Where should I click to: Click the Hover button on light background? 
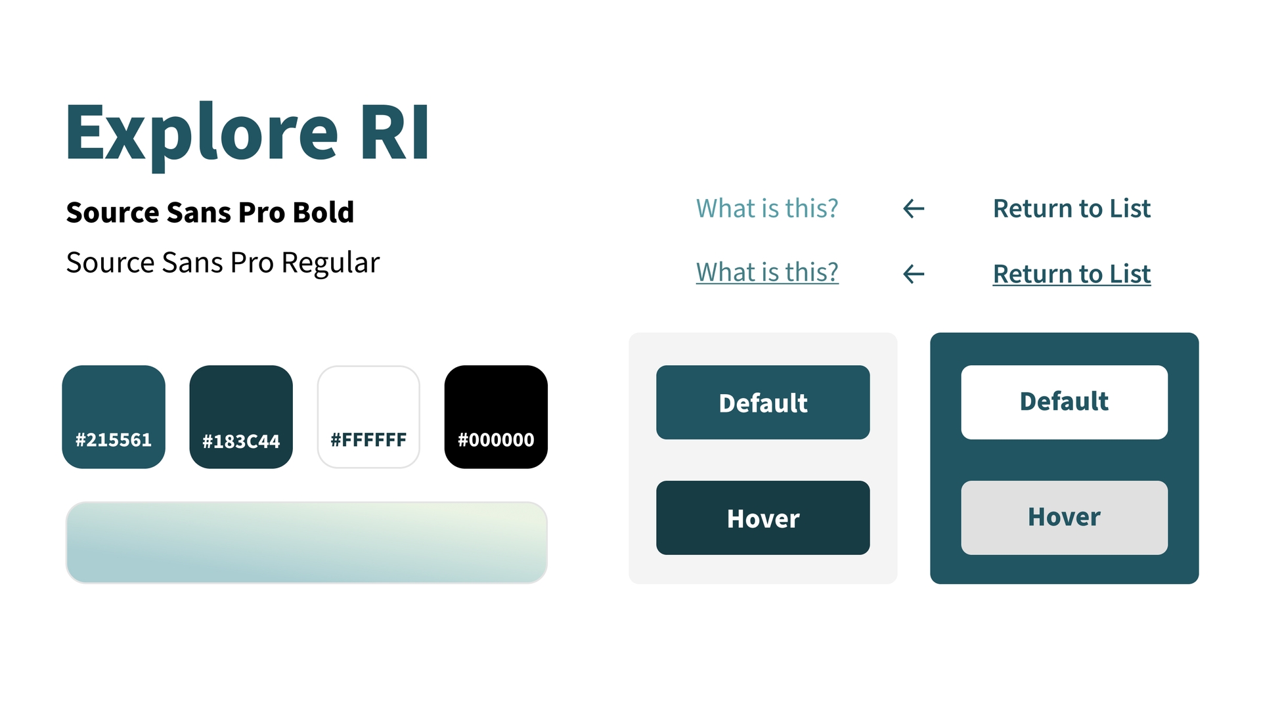[x=762, y=517]
